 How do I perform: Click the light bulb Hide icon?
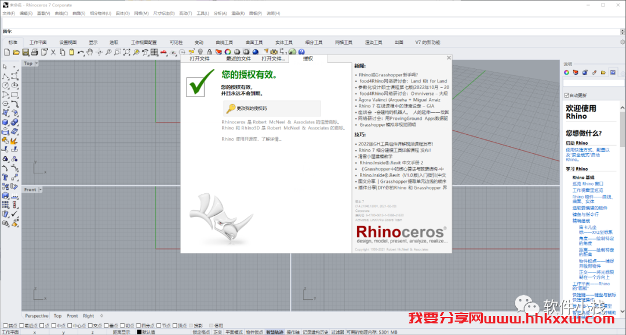click(x=201, y=52)
